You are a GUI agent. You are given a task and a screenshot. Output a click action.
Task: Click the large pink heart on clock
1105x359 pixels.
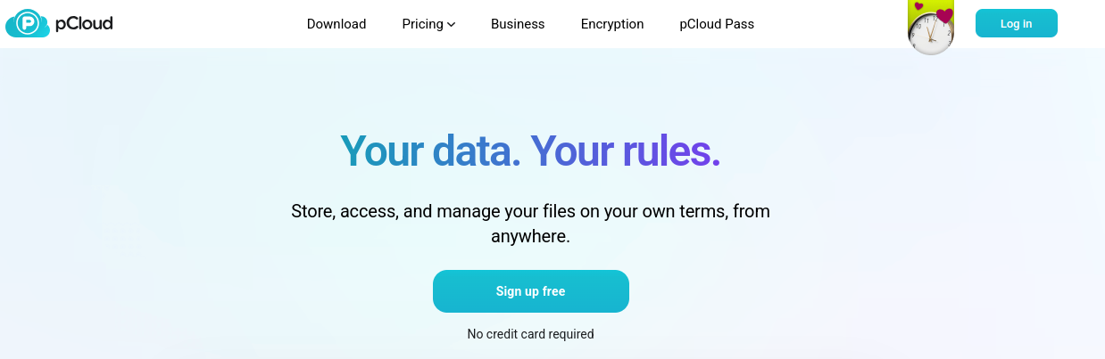[944, 15]
